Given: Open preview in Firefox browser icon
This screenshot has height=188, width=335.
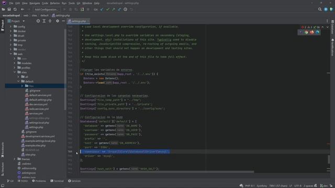Looking at the screenshot, I should [312, 32].
